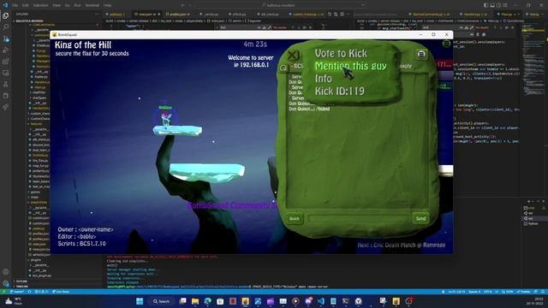Open File Explorer from the taskbar
Viewport: 548px width, 308px height.
tap(195, 301)
